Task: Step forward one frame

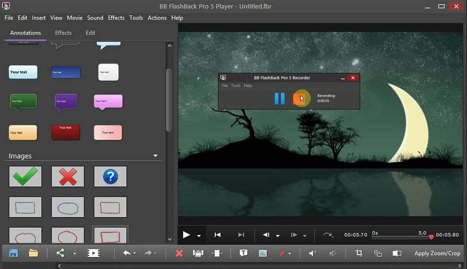Action: (294, 235)
